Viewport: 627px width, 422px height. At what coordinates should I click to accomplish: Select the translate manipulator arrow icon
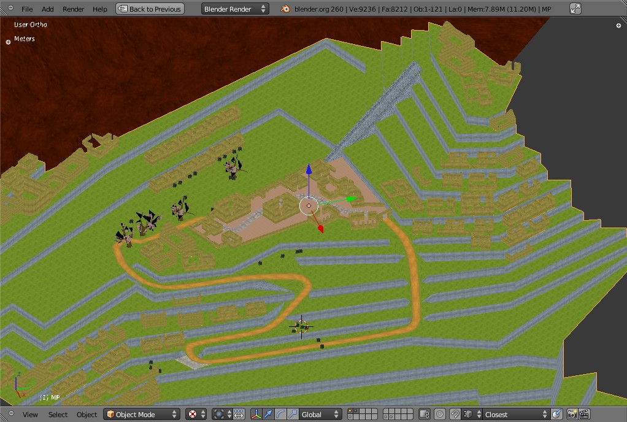269,415
